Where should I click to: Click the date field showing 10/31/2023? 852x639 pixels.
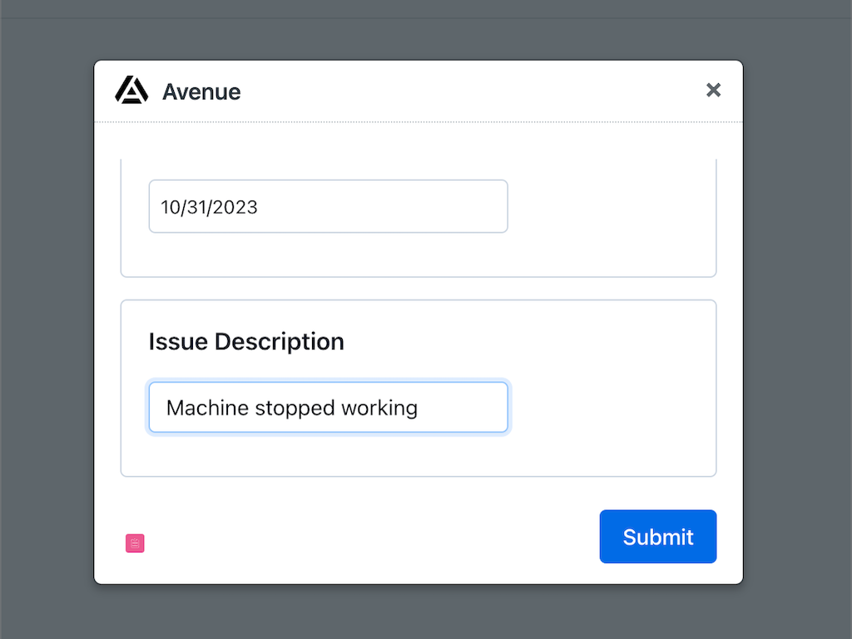[x=328, y=206]
